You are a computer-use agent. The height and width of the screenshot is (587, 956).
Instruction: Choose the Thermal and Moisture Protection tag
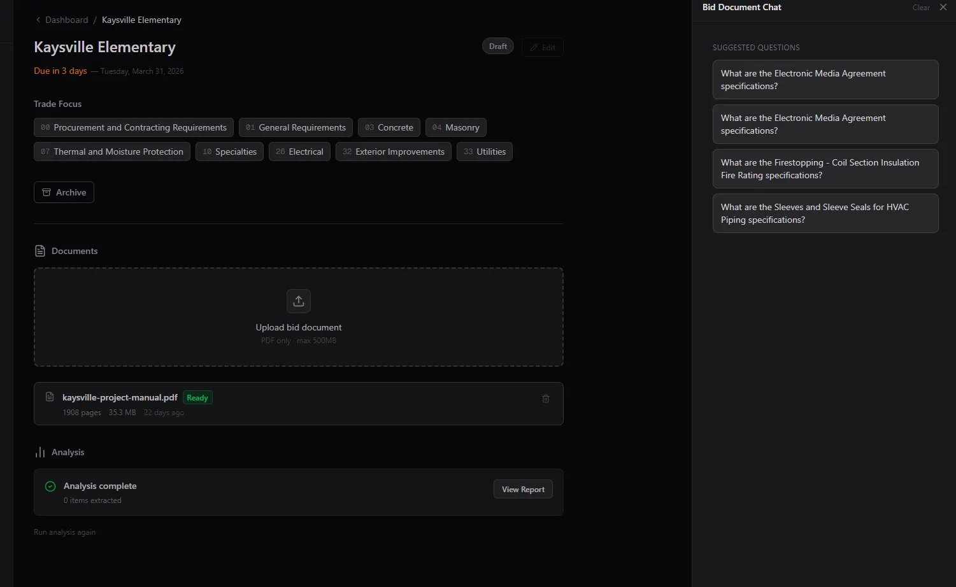click(111, 152)
